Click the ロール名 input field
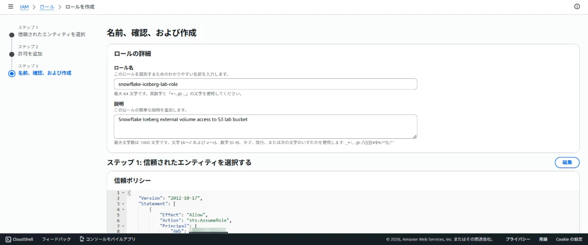Image resolution: width=588 pixels, height=245 pixels. pos(266,84)
